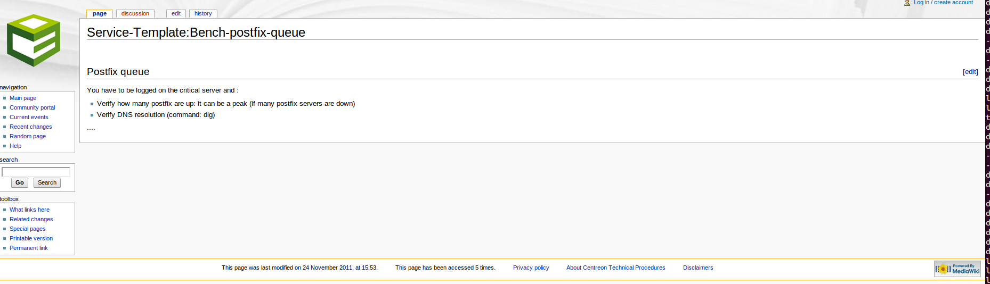Open a Random page
This screenshot has height=284, width=990.
tap(28, 136)
